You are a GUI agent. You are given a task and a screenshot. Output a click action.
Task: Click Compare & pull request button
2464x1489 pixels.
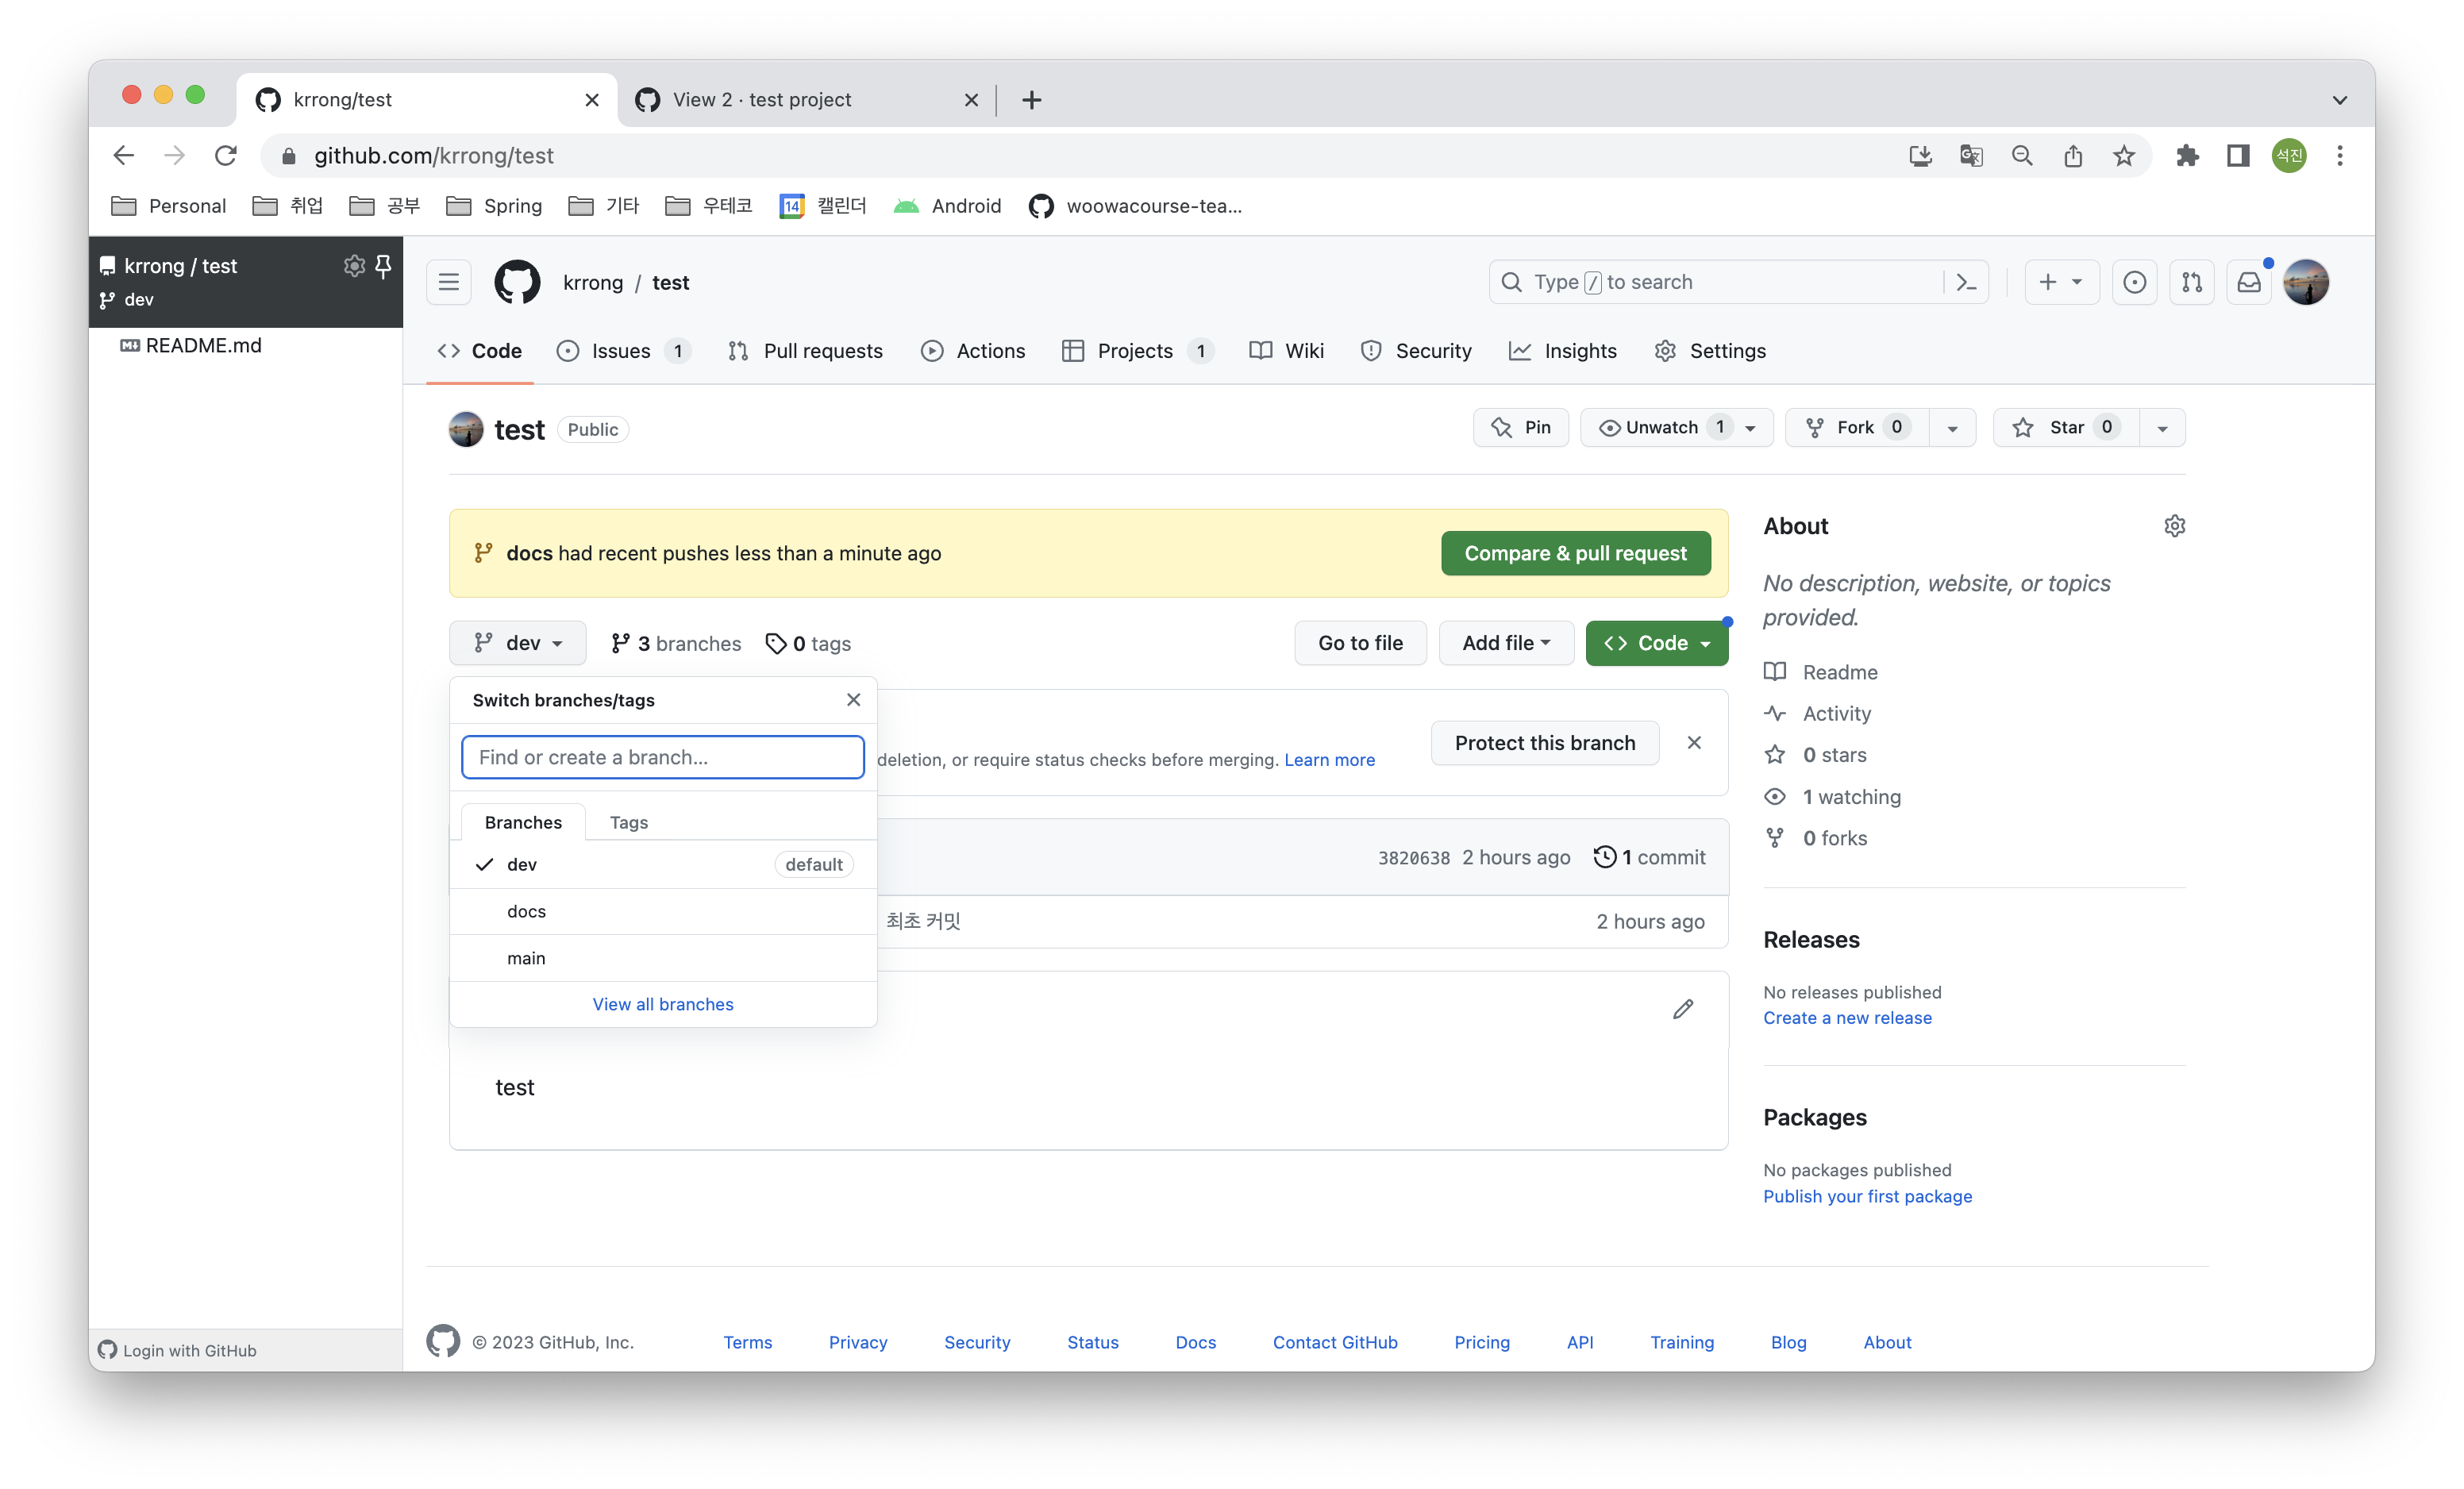coord(1575,553)
